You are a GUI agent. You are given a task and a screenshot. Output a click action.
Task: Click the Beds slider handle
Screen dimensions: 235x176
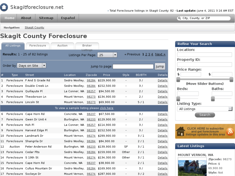tap(178, 99)
